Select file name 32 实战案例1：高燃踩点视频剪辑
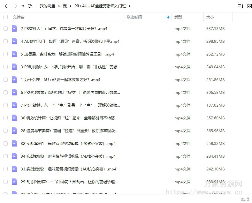The height and width of the screenshot is (203, 252). pyautogui.click(x=68, y=144)
